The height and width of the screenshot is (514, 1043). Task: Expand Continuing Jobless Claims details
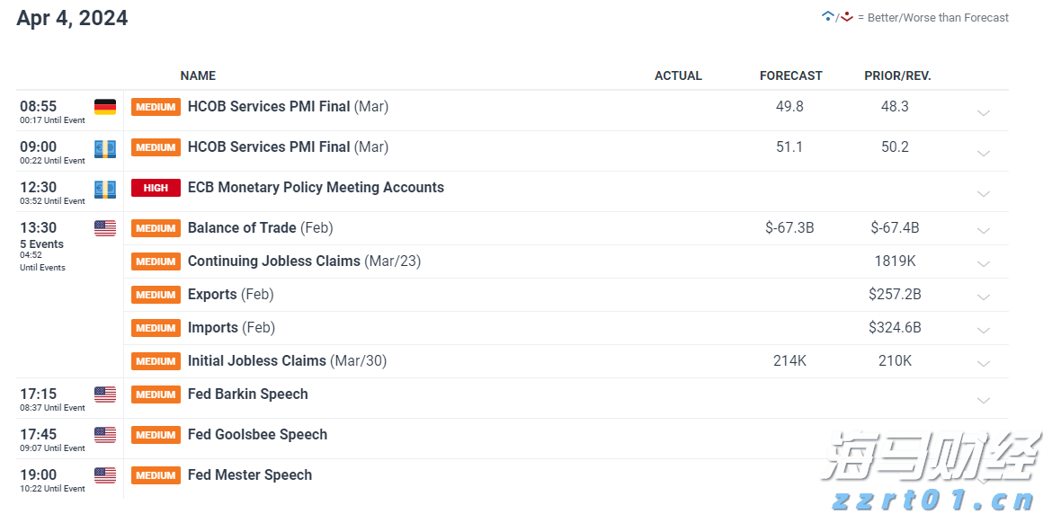984,264
